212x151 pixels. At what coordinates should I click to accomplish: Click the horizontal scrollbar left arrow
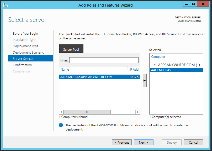coord(61,112)
